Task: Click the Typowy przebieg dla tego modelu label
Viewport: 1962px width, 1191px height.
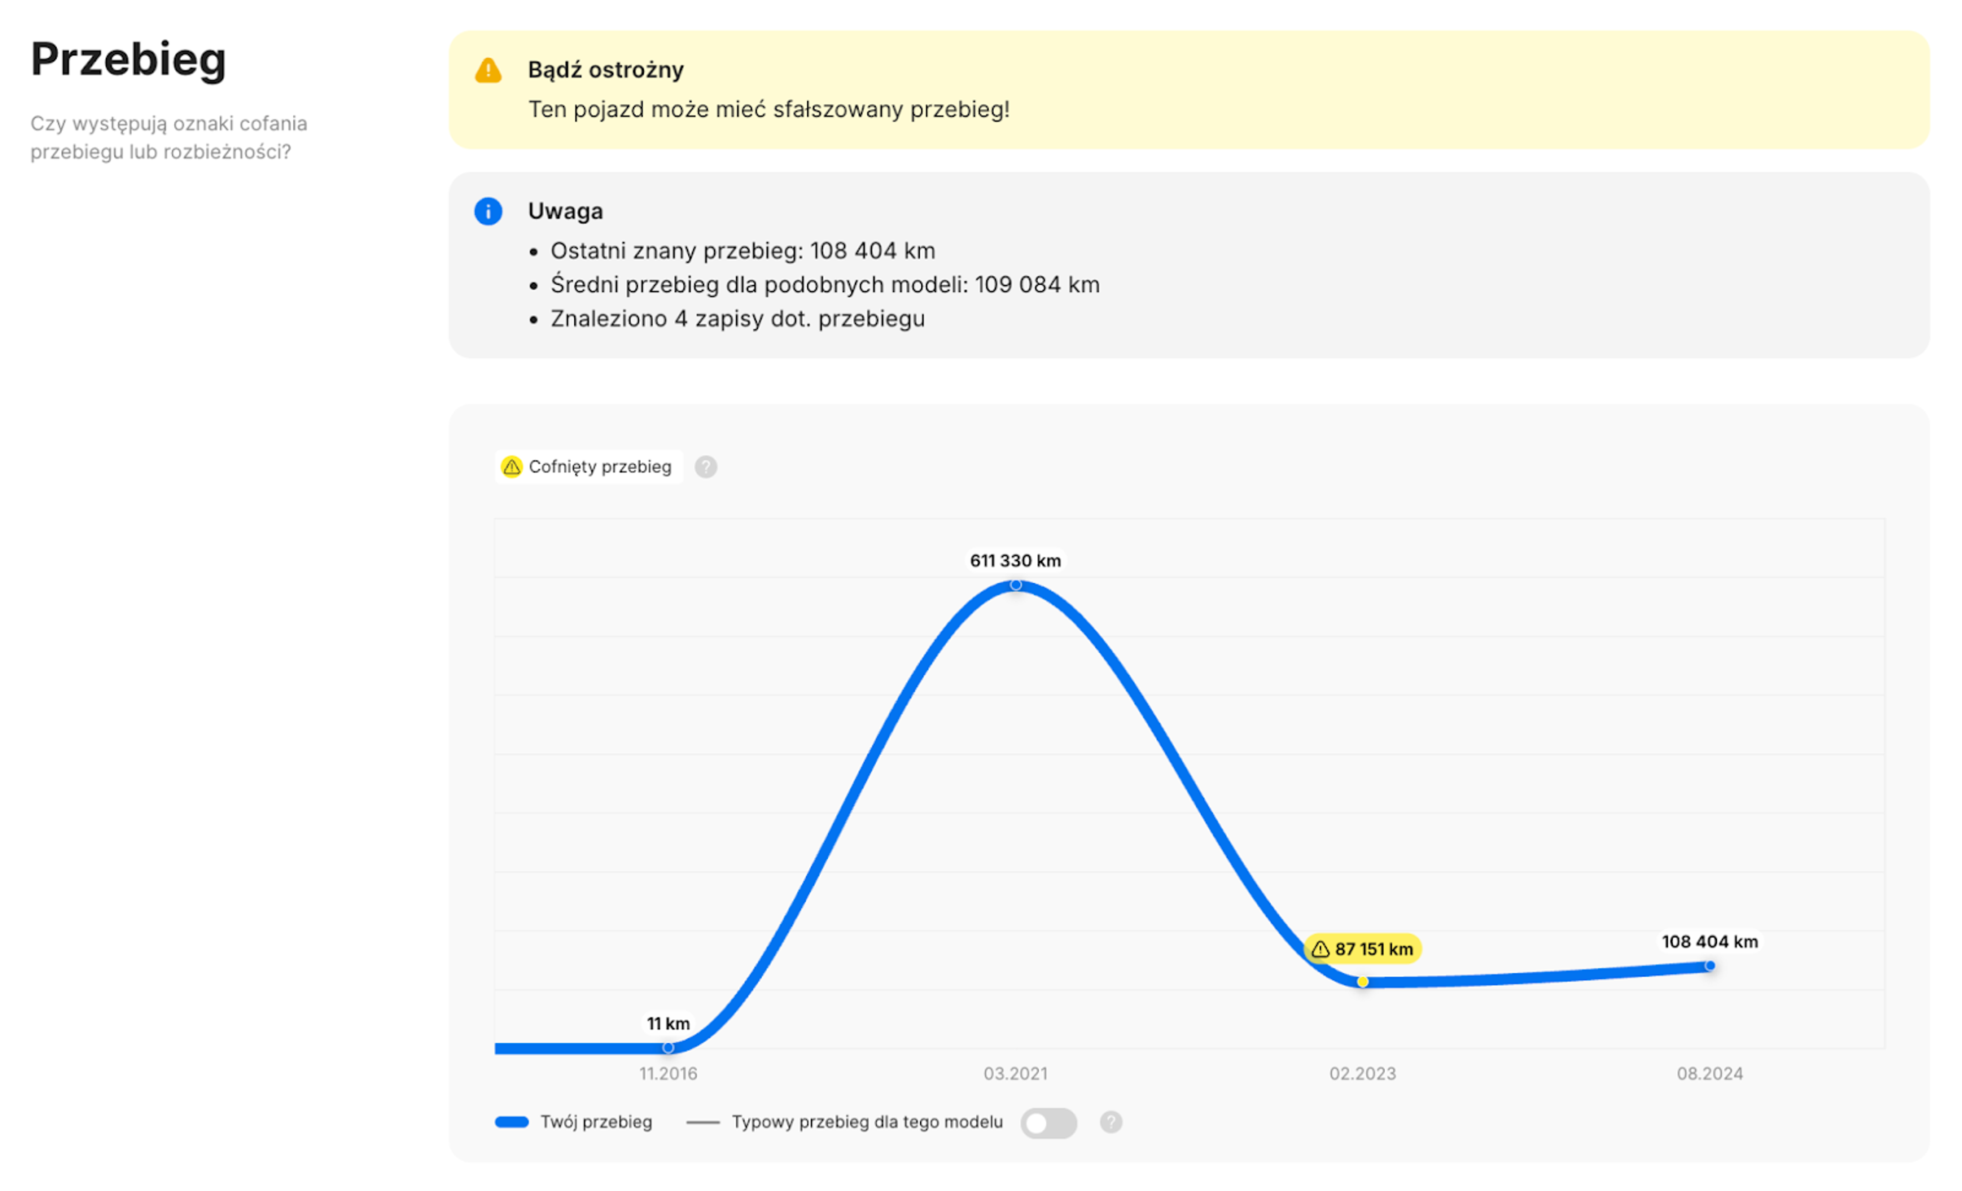Action: coord(867,1123)
